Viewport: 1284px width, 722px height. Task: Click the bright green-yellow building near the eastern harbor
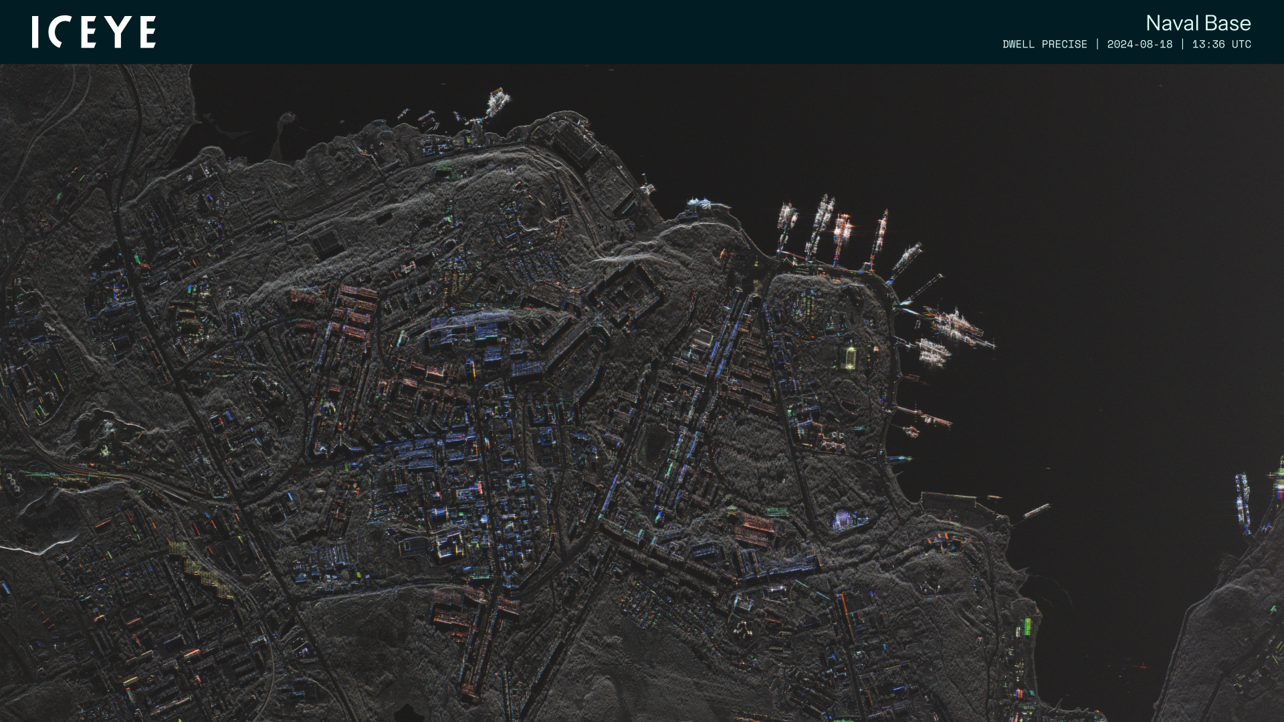pyautogui.click(x=851, y=356)
